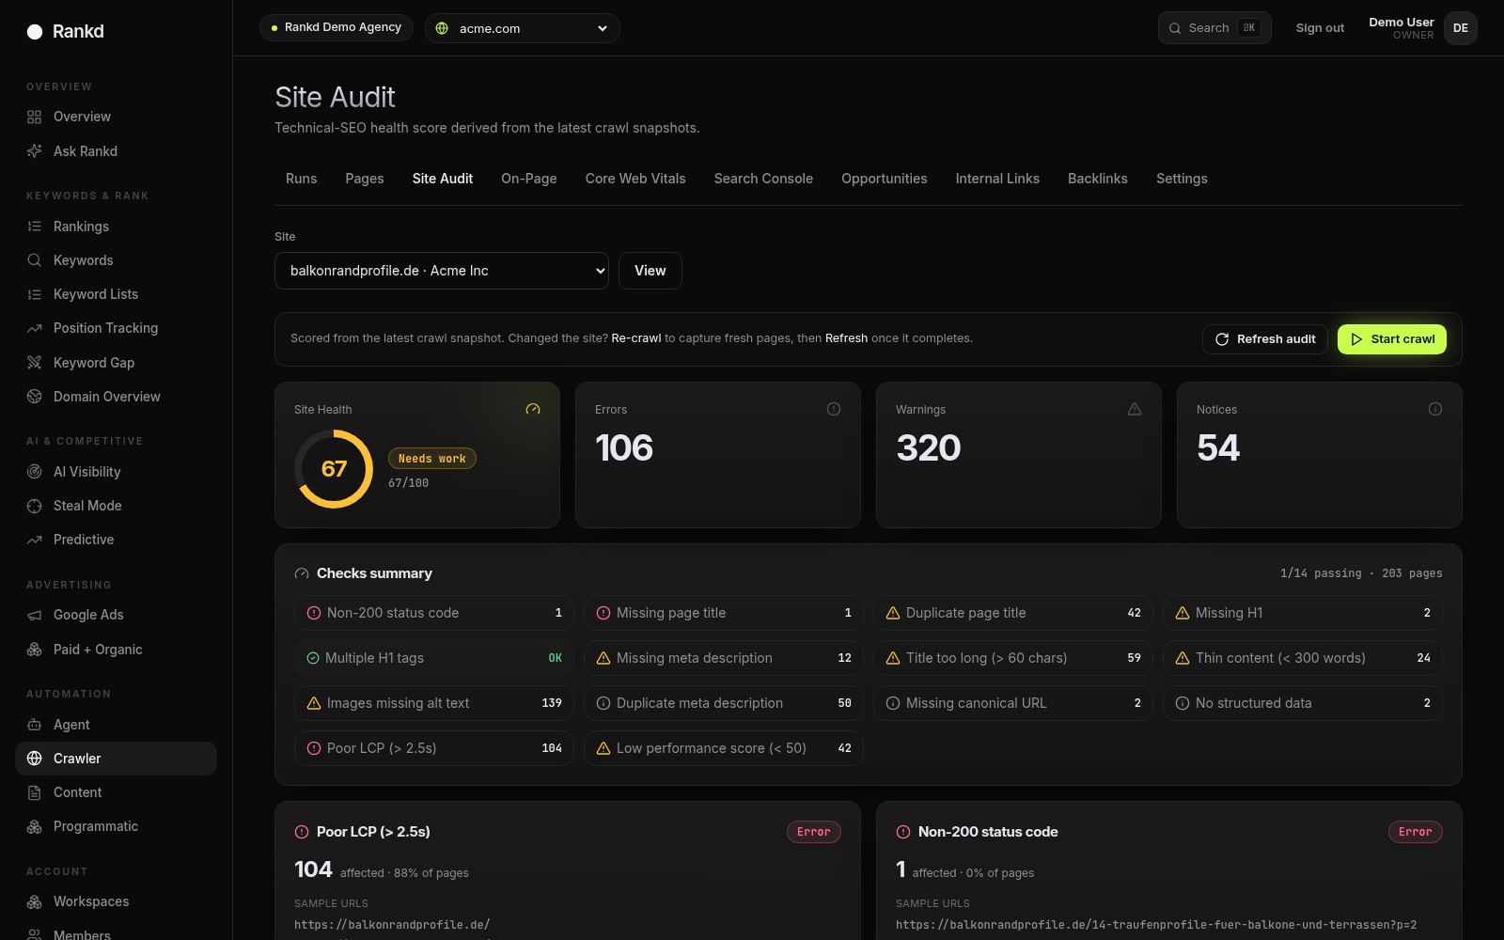This screenshot has height=940, width=1504.
Task: Click the Position Tracking trend icon
Action: 35,328
